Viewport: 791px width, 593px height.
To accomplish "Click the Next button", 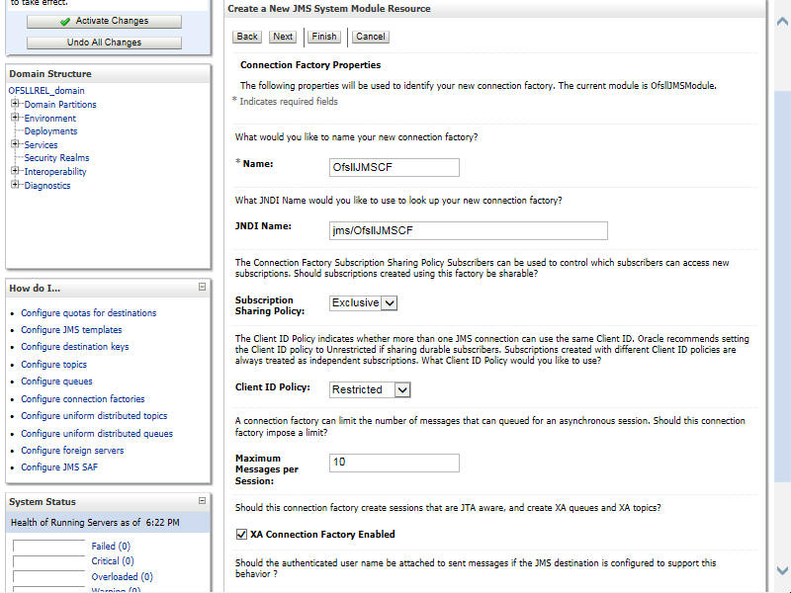I will [x=283, y=37].
